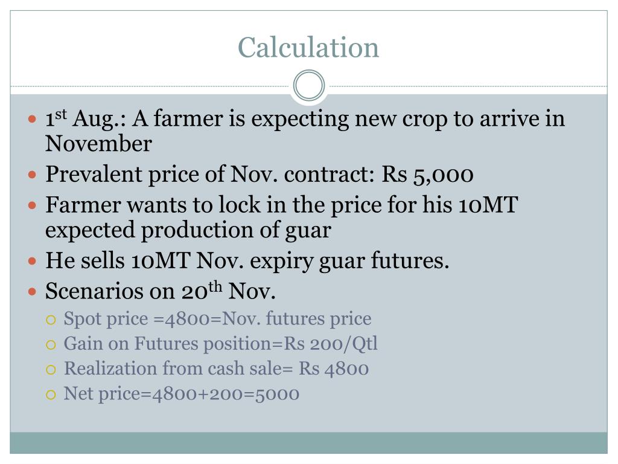Click the 'Spot price =4800=Nov. futures price' line
Viewport: 618px width, 464px height.
coord(217,319)
